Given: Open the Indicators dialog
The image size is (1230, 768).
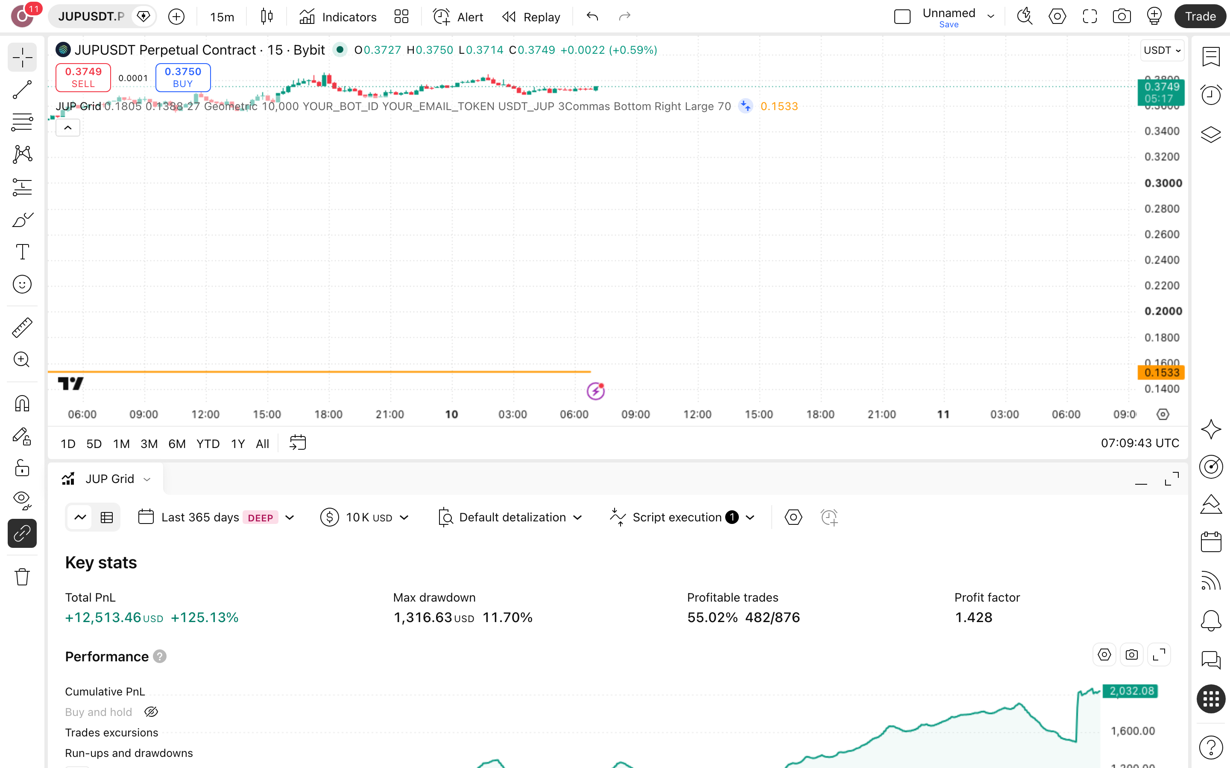Looking at the screenshot, I should (x=337, y=17).
